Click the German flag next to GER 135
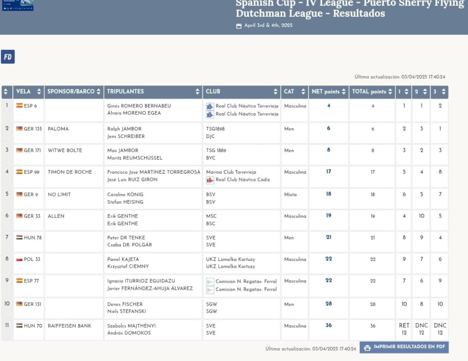Viewport: 468px width, 361px height. point(19,128)
